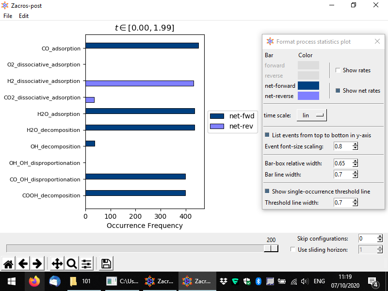Click the back arrow to previous view

[23, 264]
